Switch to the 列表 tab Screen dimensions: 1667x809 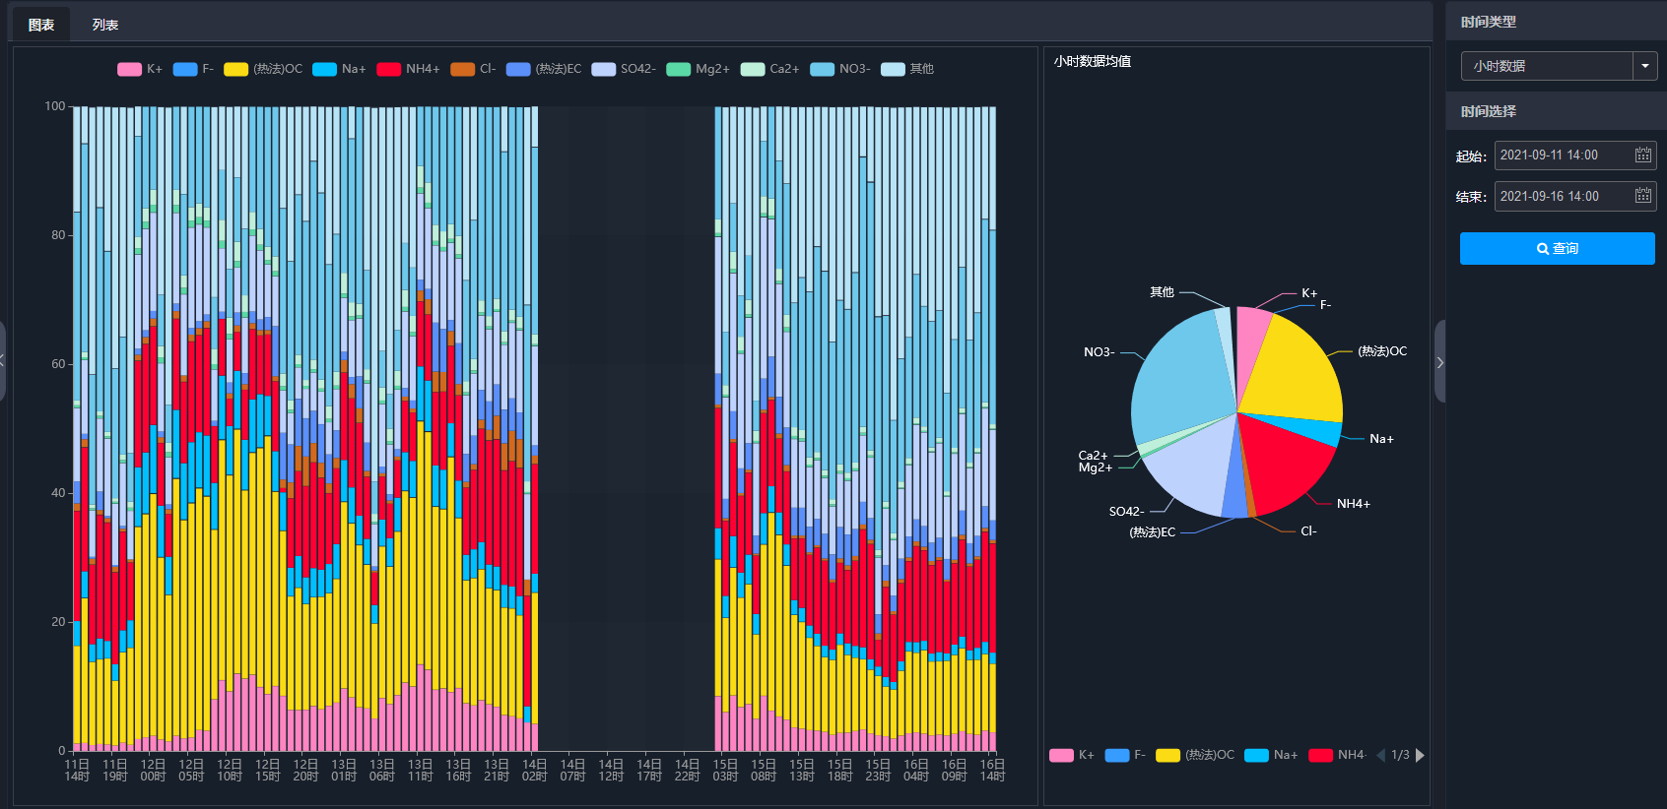pos(105,25)
